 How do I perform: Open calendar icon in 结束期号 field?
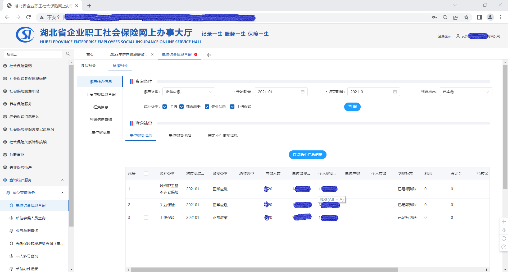395,92
